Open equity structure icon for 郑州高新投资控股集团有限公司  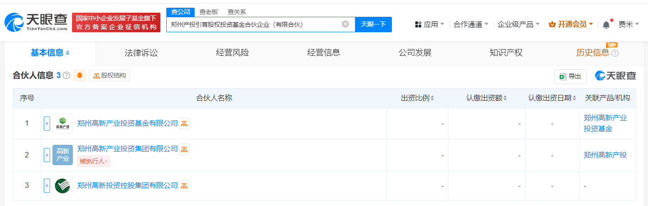(x=184, y=186)
